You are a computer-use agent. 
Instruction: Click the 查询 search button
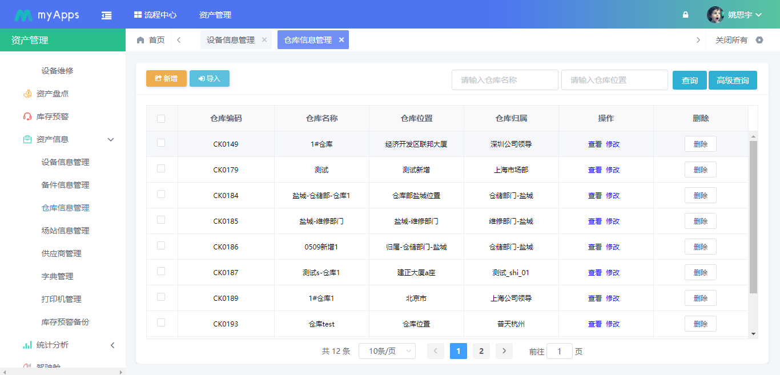pos(689,80)
